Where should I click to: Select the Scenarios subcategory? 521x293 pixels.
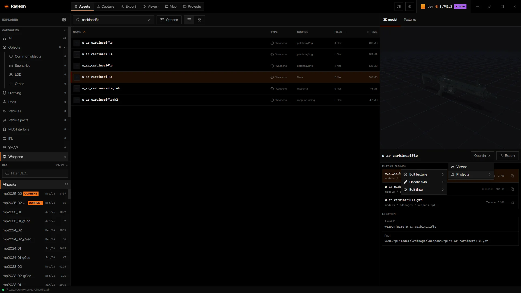[x=37, y=66]
